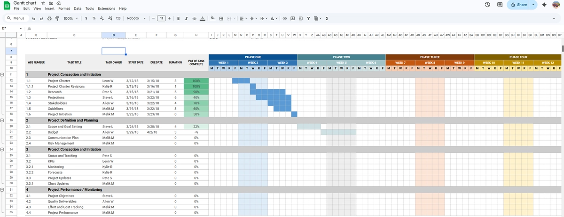
Task: Decrease font size with minus button
Action: [153, 18]
